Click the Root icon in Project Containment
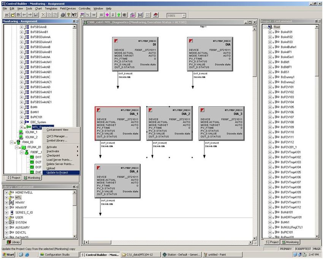 click(270, 27)
